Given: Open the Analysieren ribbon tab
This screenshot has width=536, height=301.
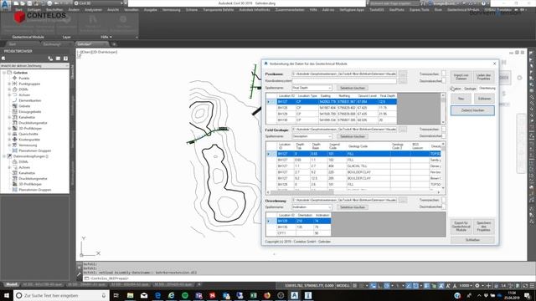Looking at the screenshot, I should (x=93, y=10).
